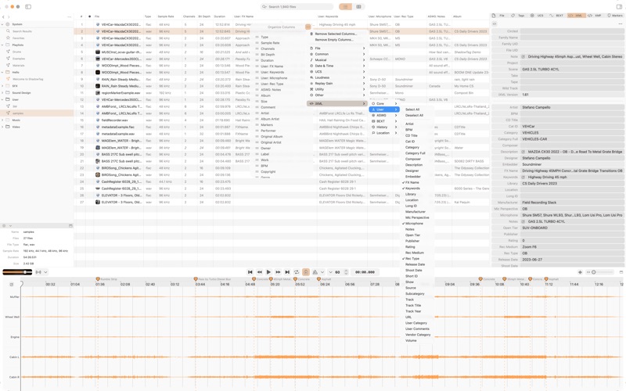Click the code icon below inspector tabs
This screenshot has height=391, width=626.
pyautogui.click(x=495, y=24)
